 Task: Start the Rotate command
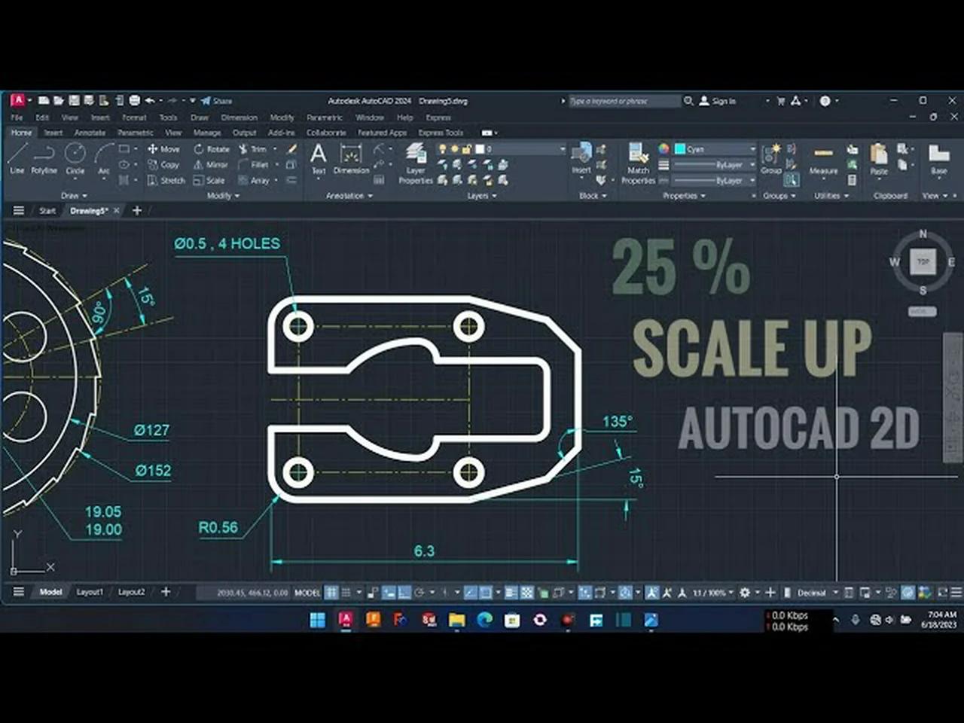(x=212, y=149)
